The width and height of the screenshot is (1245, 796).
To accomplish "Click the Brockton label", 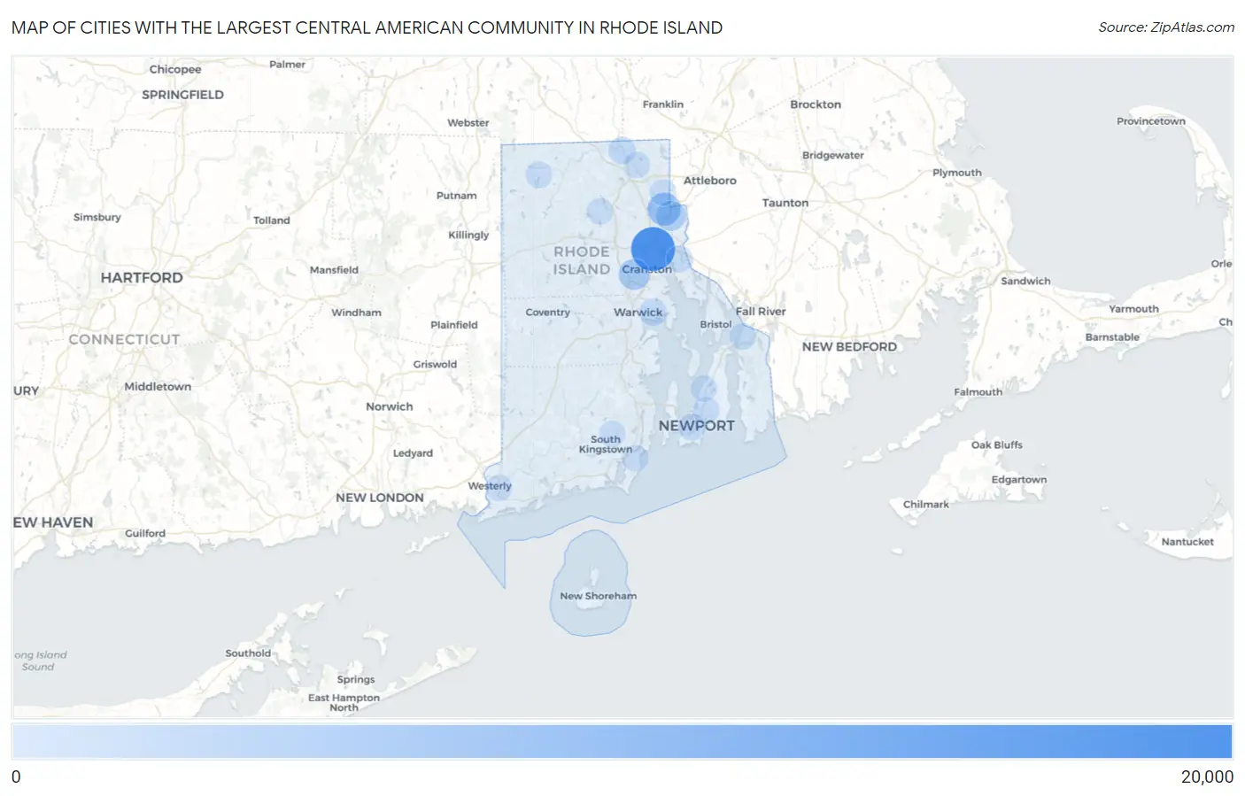I will (816, 104).
